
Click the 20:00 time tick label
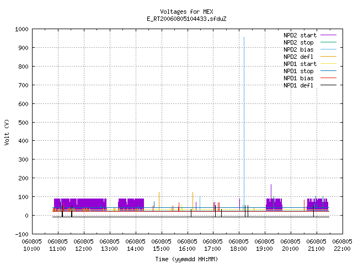[290, 249]
